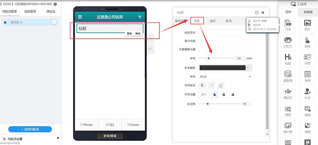Select the 数据源 data source widget
Viewport: 318px width, 145px height.
(x=288, y=76)
